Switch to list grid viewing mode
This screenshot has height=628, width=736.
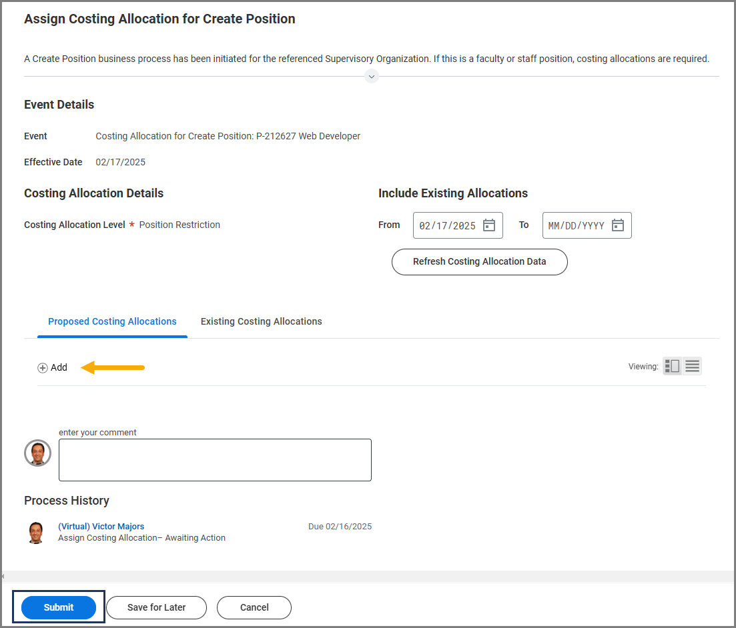[x=693, y=366]
